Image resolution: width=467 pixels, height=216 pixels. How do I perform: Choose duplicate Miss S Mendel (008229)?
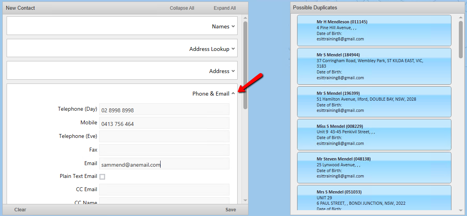tap(374, 134)
